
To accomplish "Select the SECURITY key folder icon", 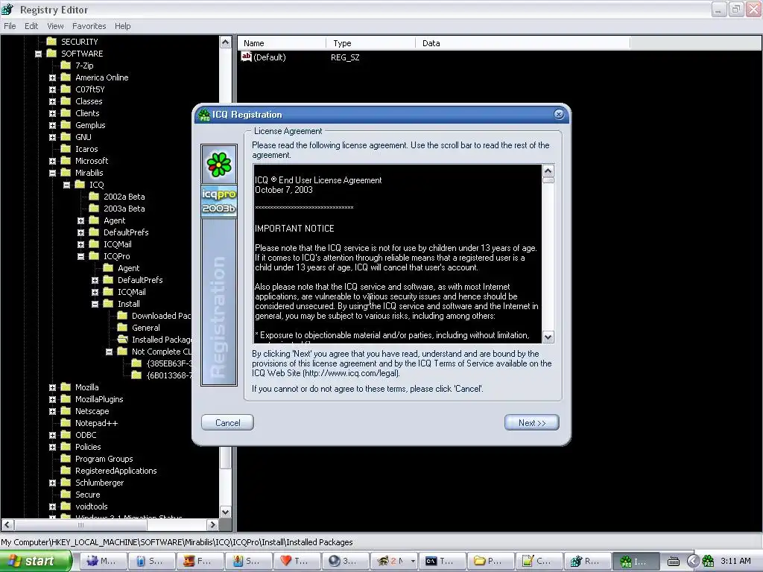I will pyautogui.click(x=51, y=42).
